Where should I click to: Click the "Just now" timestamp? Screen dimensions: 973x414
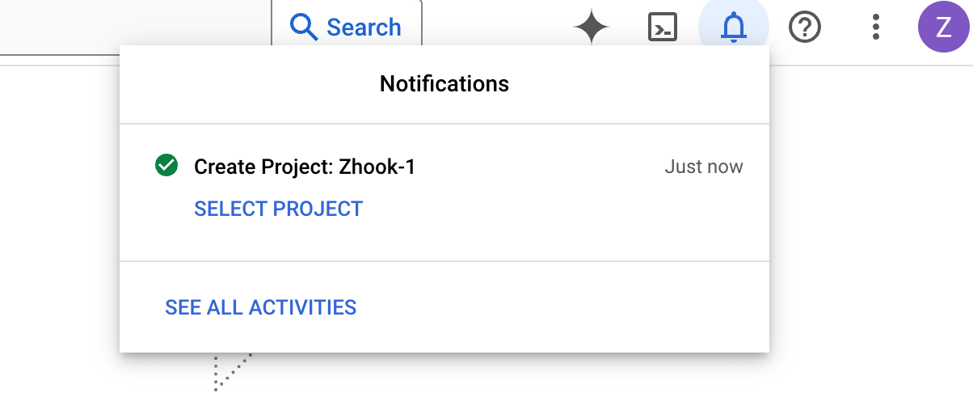[x=703, y=167]
